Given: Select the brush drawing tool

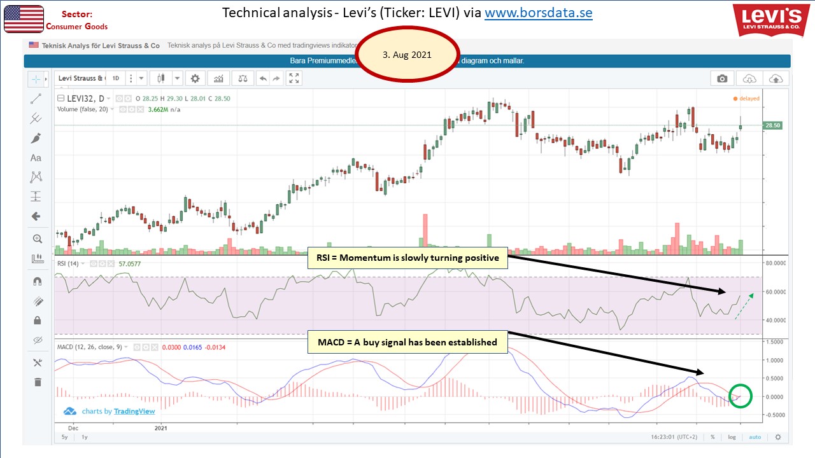Looking at the screenshot, I should tap(36, 138).
